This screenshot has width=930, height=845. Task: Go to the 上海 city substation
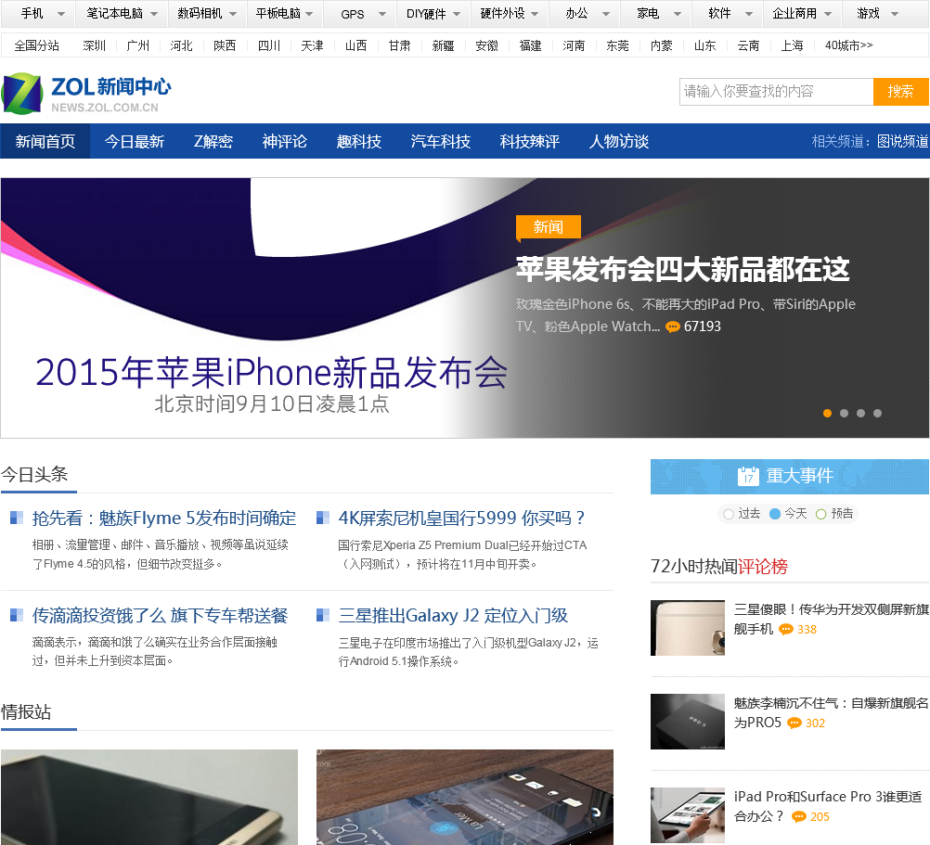click(792, 45)
